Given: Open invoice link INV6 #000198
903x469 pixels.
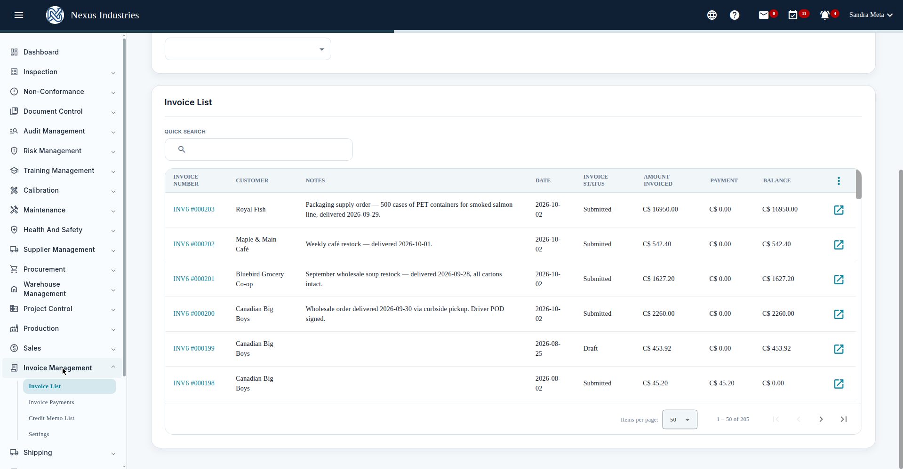Looking at the screenshot, I should click(194, 383).
